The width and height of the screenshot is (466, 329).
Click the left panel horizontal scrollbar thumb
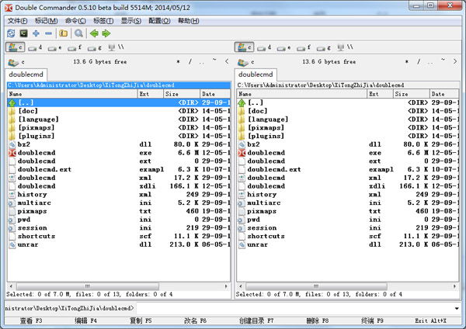(x=87, y=286)
